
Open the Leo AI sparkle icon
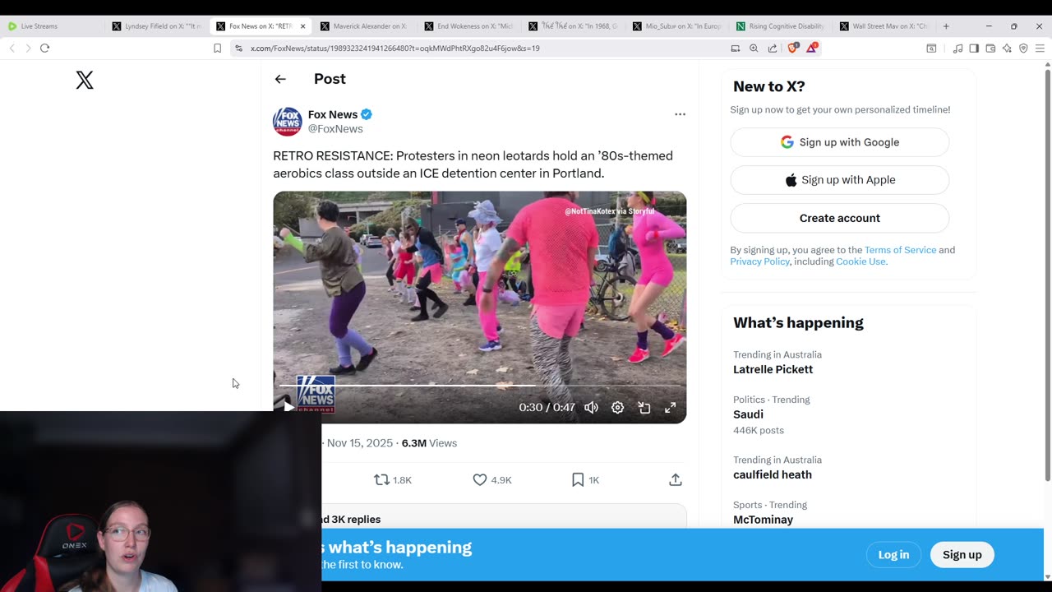(1007, 48)
